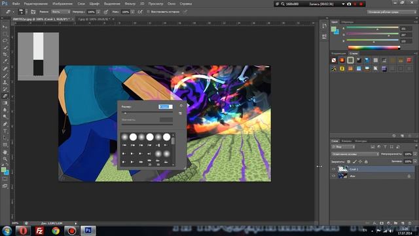Open collapsed Properties panel icon

[x=324, y=36]
